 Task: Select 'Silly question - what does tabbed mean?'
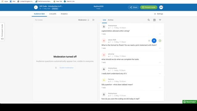[x=117, y=84]
